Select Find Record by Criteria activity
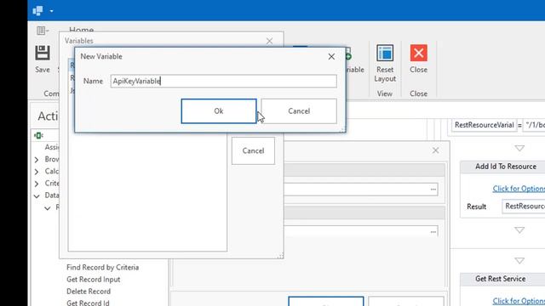Image resolution: width=545 pixels, height=306 pixels. pos(102,267)
